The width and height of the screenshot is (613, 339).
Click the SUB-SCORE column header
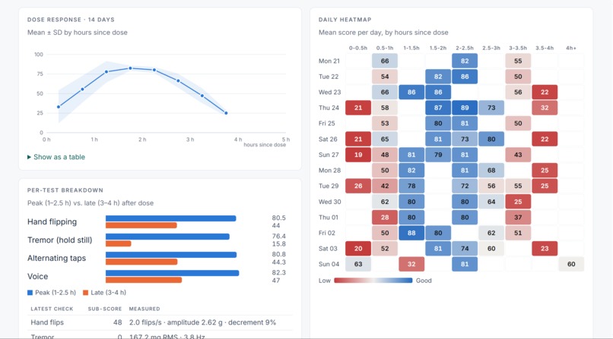105,309
